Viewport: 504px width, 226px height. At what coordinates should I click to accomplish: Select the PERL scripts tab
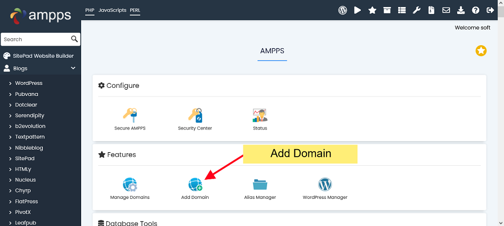135,10
